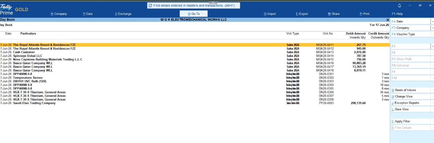Click the top-center collapse chevron
The image size is (434, 143).
click(x=213, y=2)
